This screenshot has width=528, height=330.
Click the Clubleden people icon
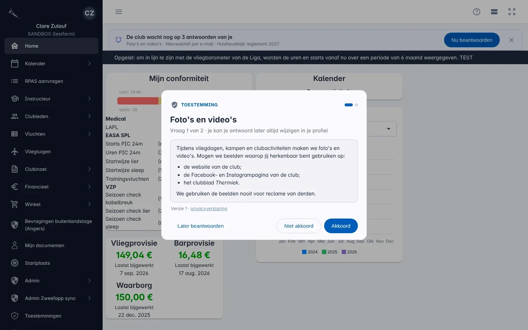15,116
